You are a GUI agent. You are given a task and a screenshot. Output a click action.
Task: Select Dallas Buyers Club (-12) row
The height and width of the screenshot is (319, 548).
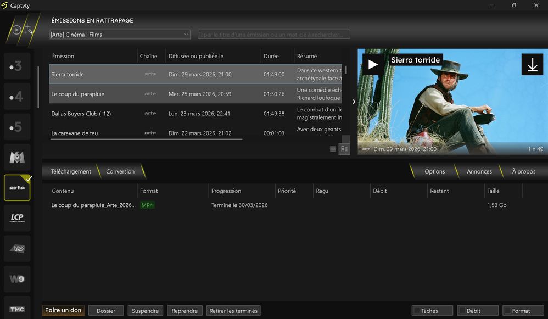[x=195, y=113]
